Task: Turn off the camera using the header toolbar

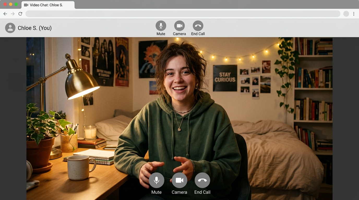Action: click(x=179, y=26)
